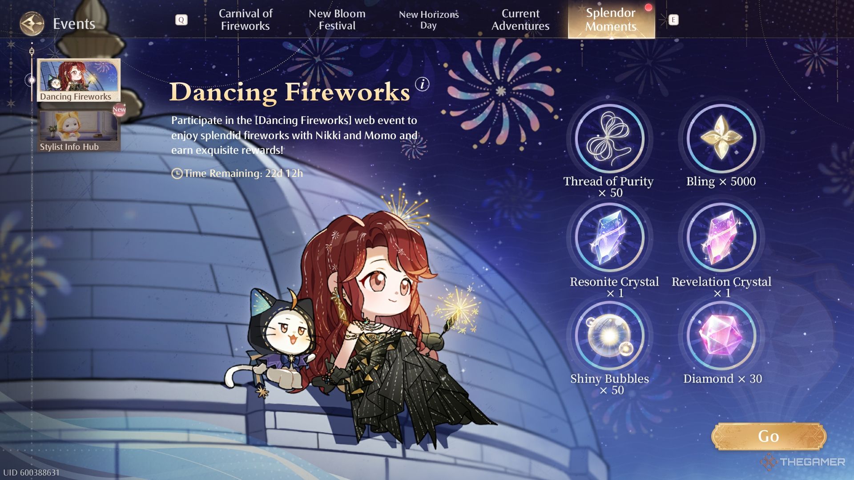854x480 pixels.
Task: Select the Bling reward icon
Action: click(721, 139)
